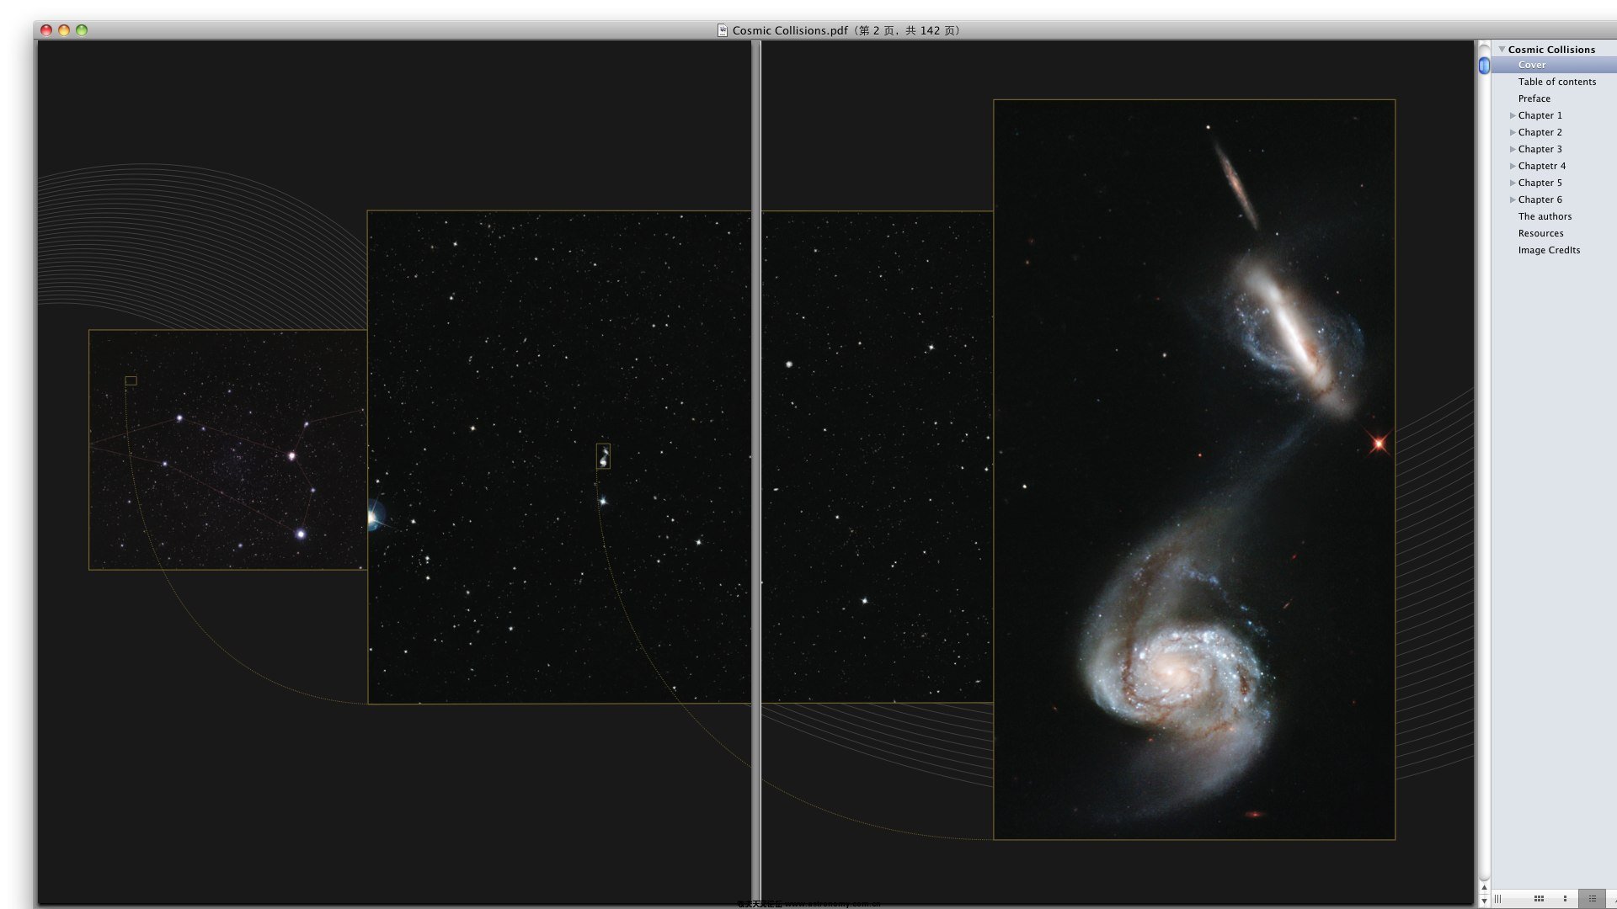The height and width of the screenshot is (909, 1617).
Task: Expand Chapter 3 in outline
Action: click(x=1513, y=149)
